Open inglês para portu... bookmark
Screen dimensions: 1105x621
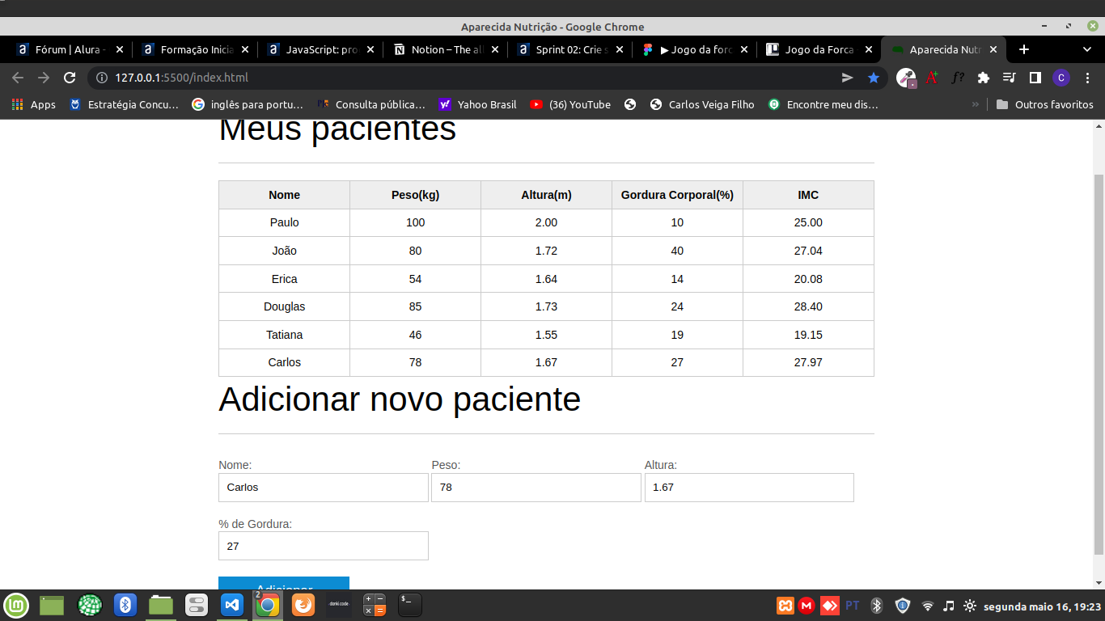248,104
